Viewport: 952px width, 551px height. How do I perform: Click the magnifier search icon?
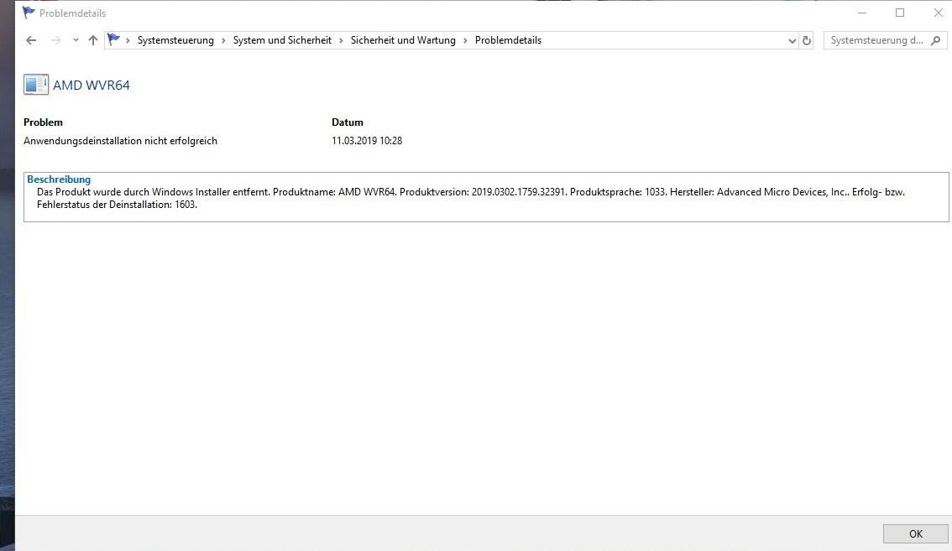(935, 40)
